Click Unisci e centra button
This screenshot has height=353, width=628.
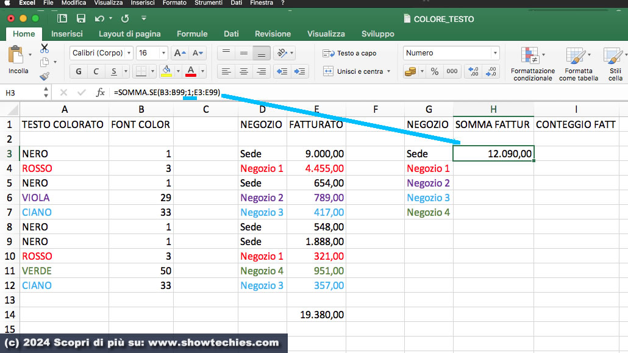tap(354, 71)
